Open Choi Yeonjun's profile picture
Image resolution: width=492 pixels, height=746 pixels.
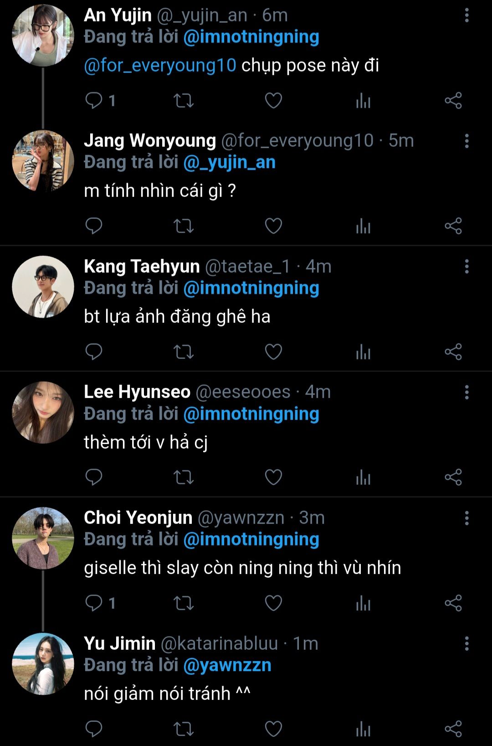tap(43, 538)
